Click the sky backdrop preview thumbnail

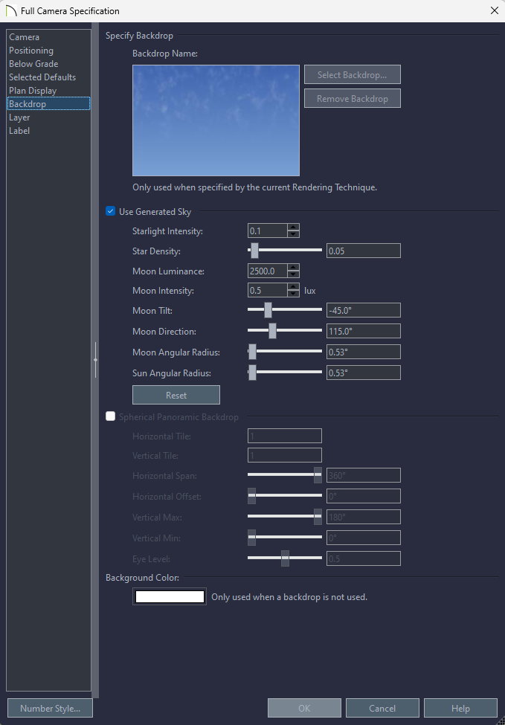[216, 120]
